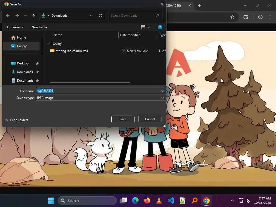Launch Microsoft Edge from taskbar
This screenshot has height=207, width=276.
point(135,201)
